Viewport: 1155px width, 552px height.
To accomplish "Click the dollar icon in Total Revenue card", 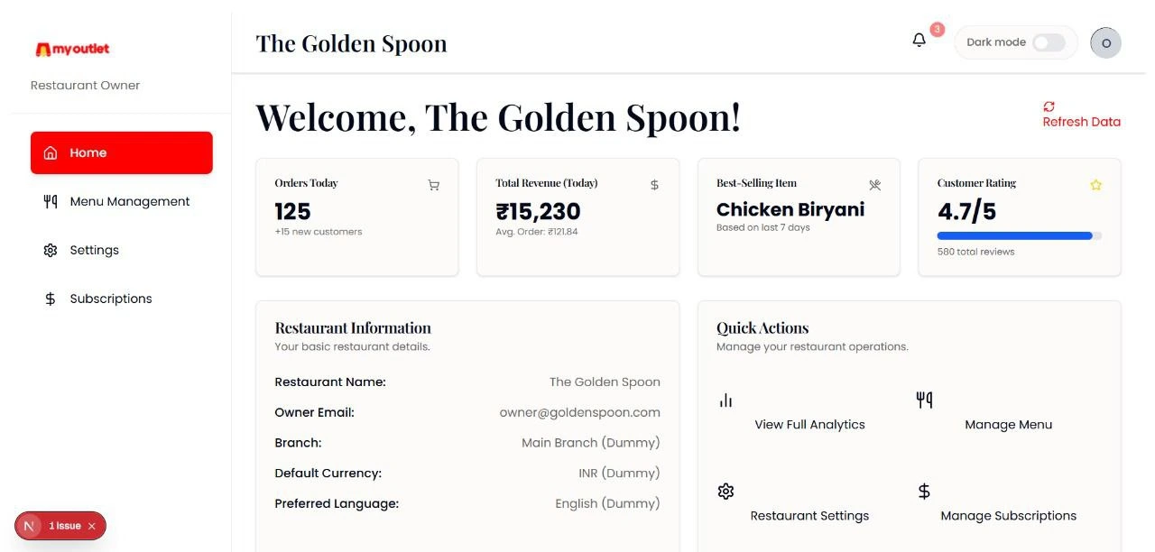I will click(654, 185).
